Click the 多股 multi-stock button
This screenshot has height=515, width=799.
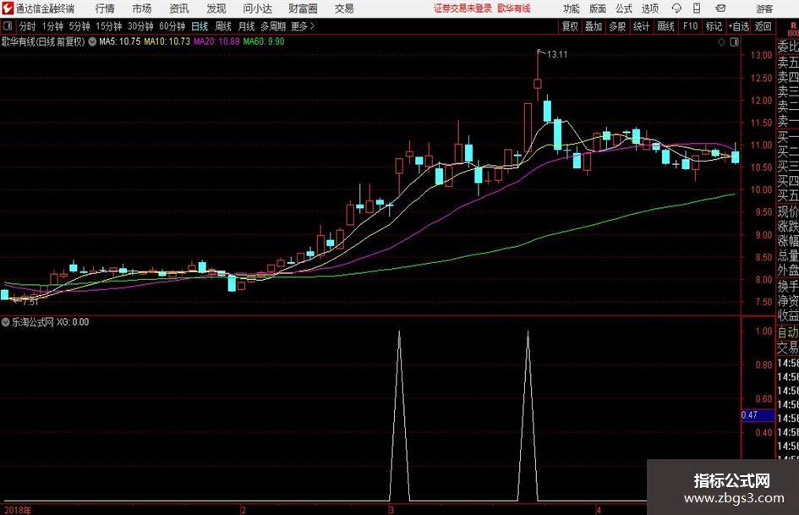click(617, 26)
